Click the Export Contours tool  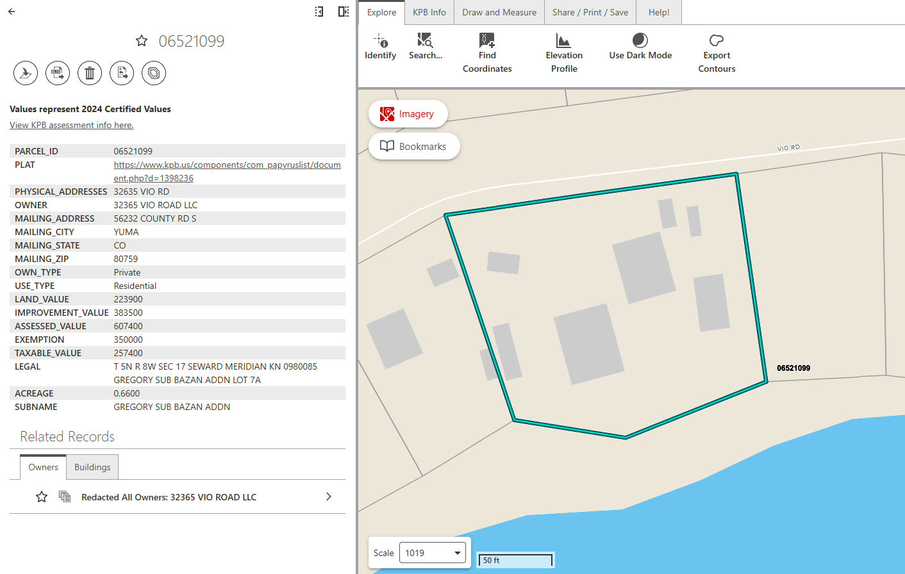(717, 54)
